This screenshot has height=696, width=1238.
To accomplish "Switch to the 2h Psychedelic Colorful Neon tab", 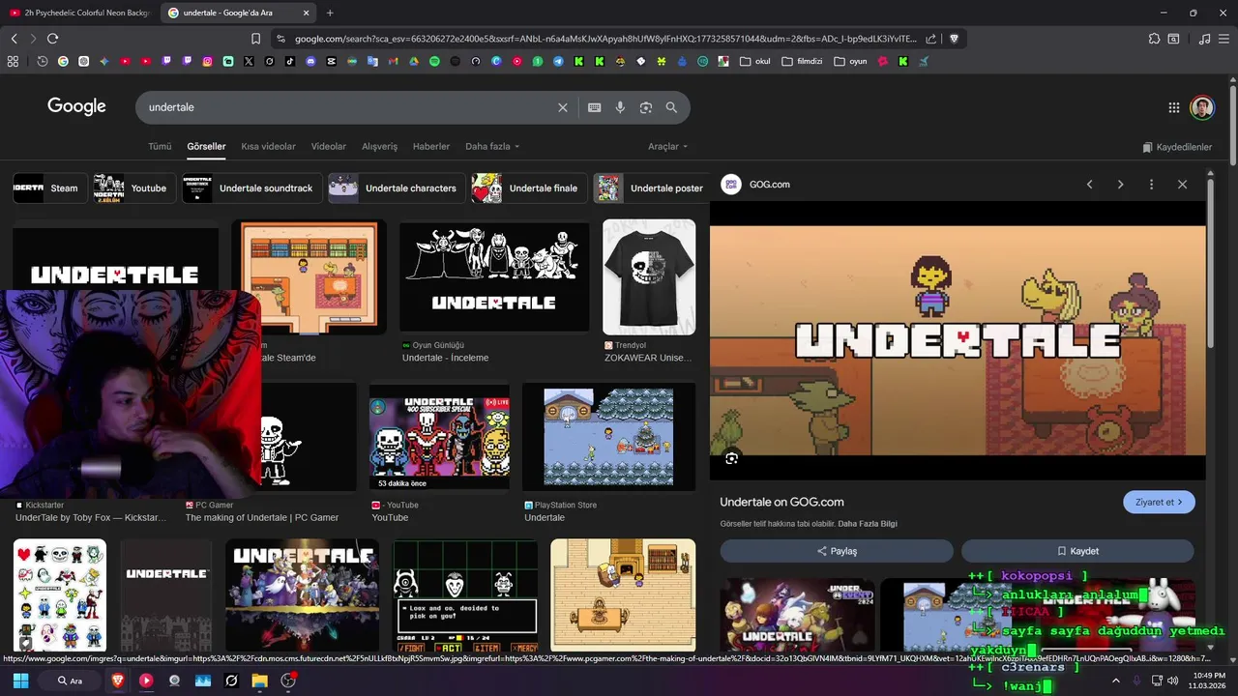I will [x=79, y=13].
